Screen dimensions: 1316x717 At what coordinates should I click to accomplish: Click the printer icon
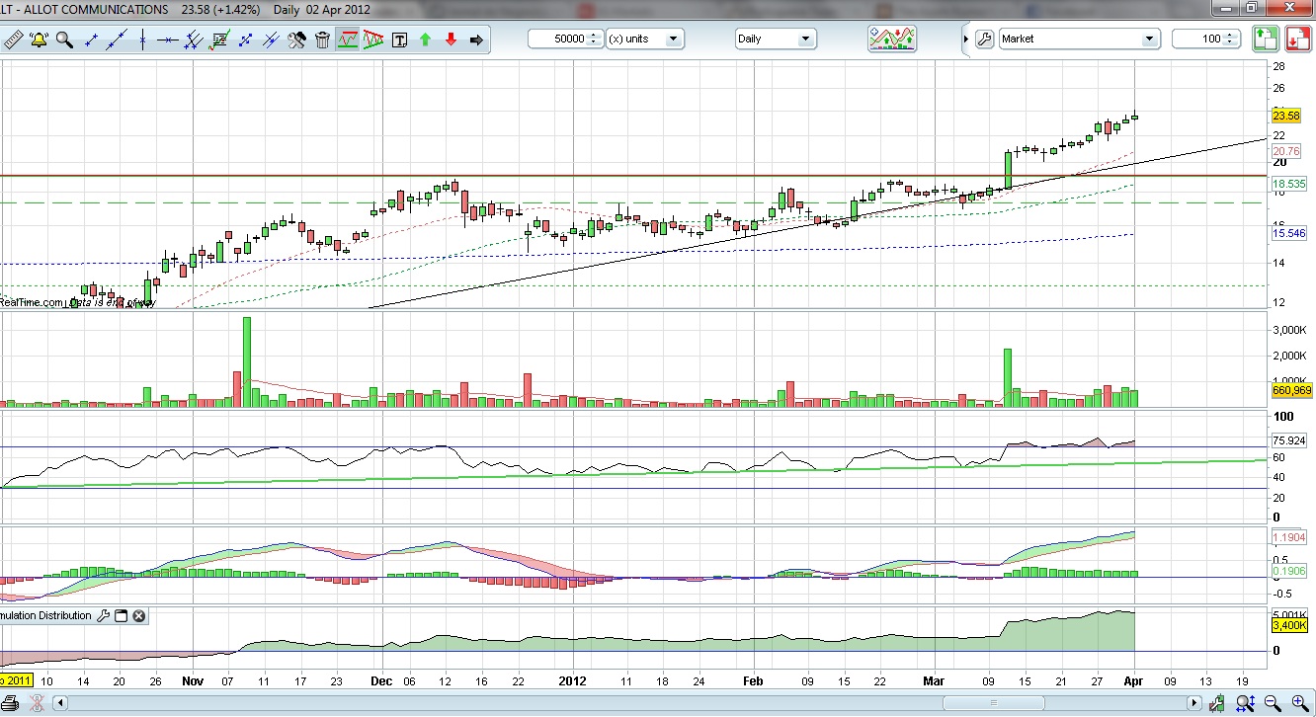pos(10,704)
